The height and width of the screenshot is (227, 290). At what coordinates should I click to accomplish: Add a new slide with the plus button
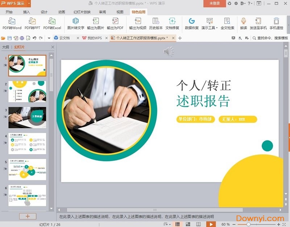tap(28, 216)
